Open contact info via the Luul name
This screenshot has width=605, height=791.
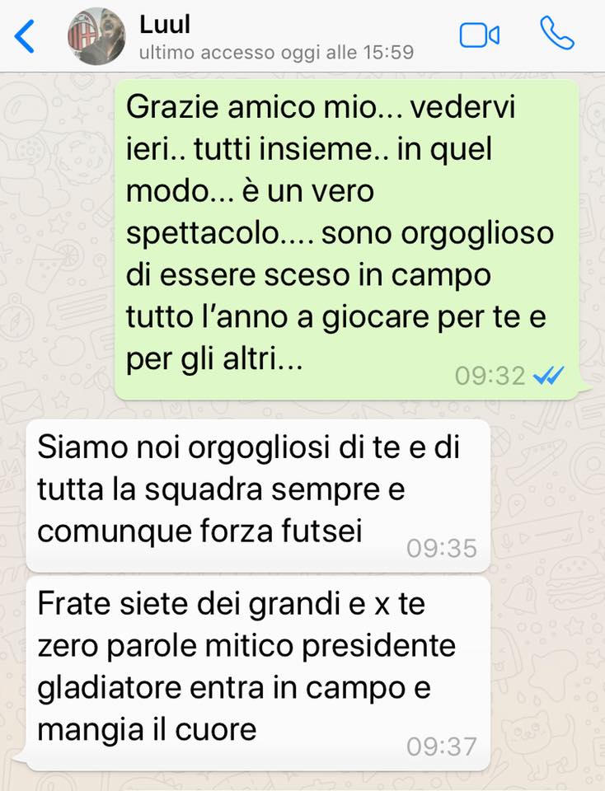pos(165,24)
